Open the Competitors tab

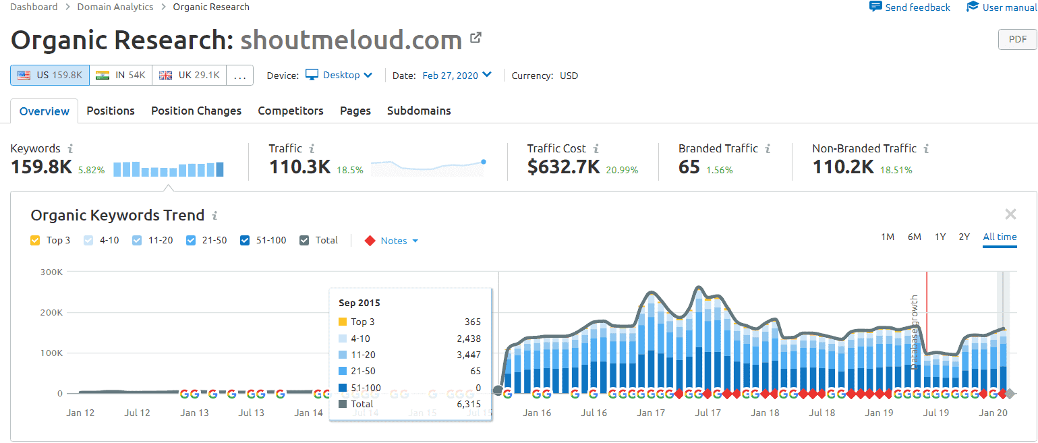pyautogui.click(x=291, y=111)
